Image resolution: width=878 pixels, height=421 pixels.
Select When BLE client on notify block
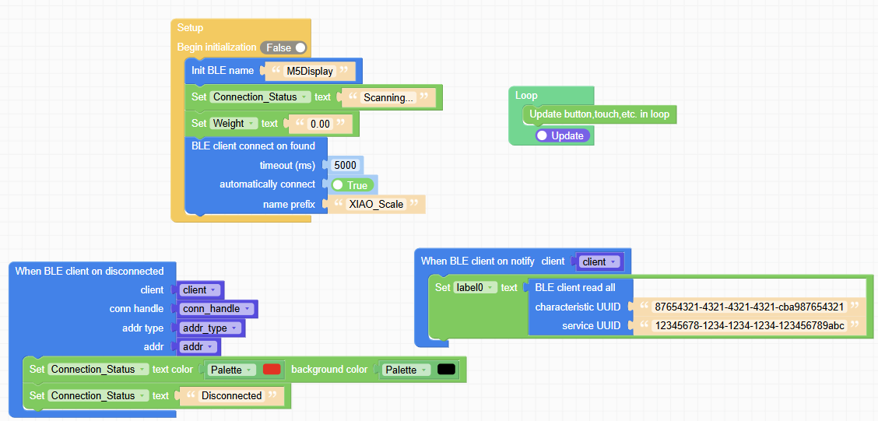coord(479,261)
